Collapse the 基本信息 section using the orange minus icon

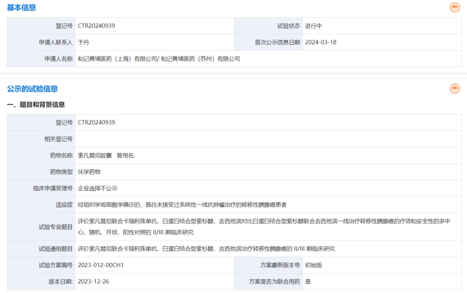click(454, 7)
